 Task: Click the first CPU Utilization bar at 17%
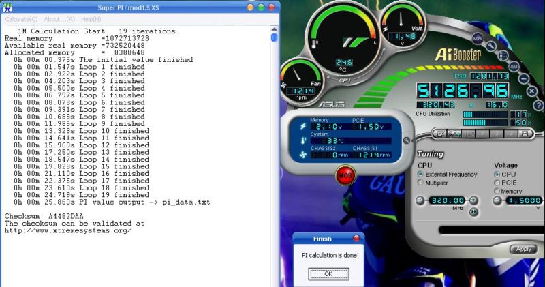486,115
